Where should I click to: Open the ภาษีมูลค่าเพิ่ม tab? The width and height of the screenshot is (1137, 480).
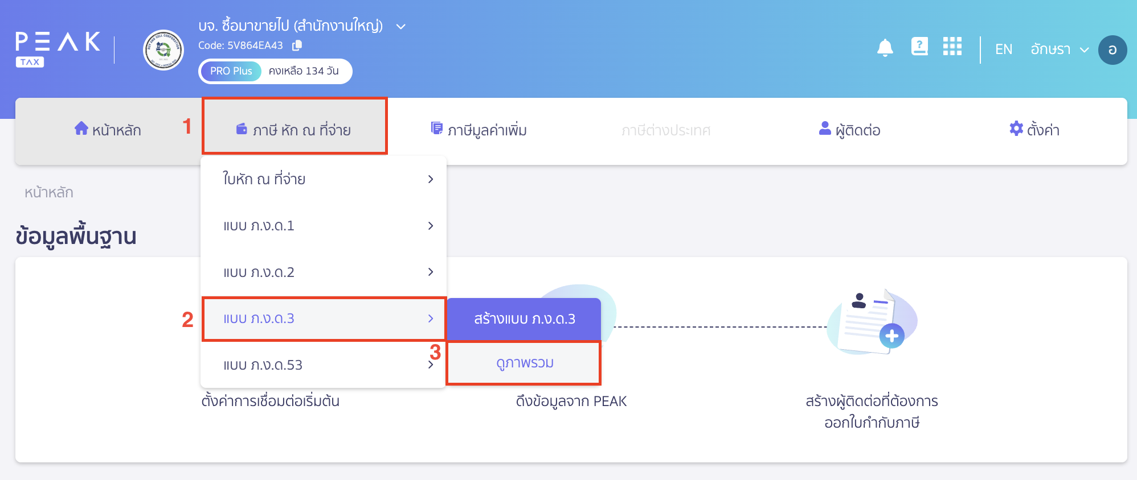point(478,130)
